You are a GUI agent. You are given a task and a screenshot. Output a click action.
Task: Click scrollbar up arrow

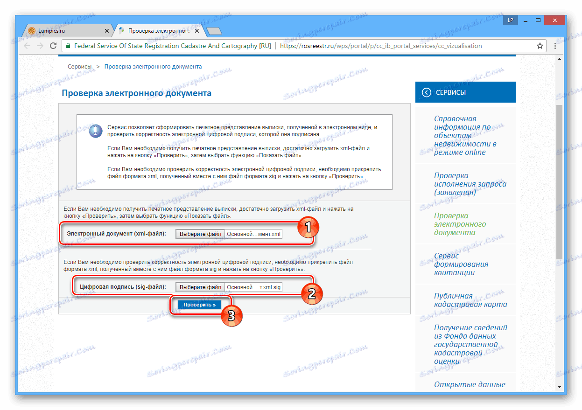(559, 58)
